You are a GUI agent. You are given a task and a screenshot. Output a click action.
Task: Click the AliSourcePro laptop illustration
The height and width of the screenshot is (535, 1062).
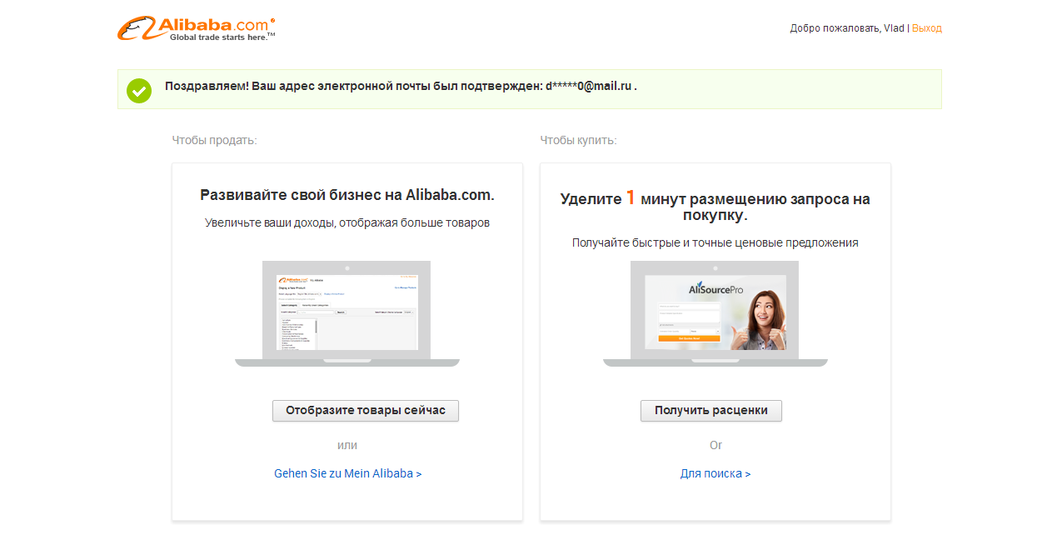[715, 313]
